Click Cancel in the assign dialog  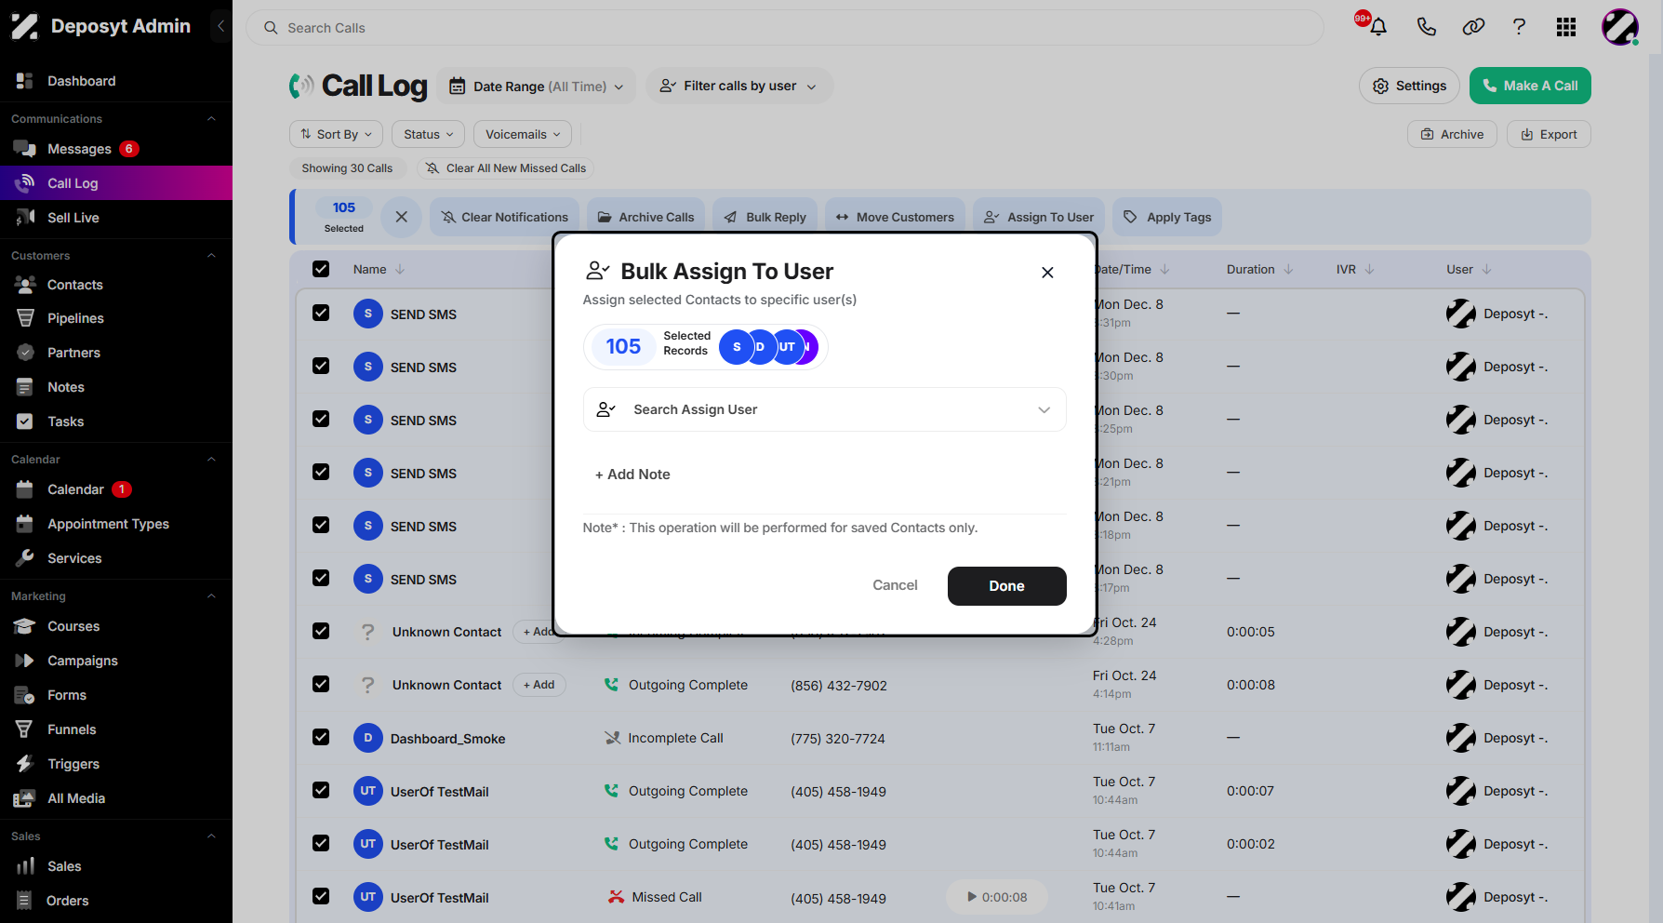pyautogui.click(x=895, y=585)
